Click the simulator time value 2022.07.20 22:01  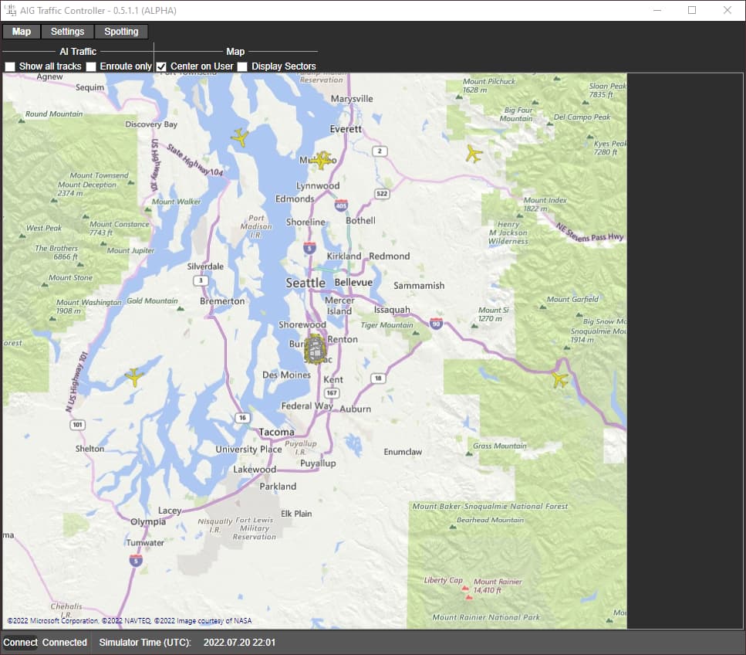pos(239,642)
